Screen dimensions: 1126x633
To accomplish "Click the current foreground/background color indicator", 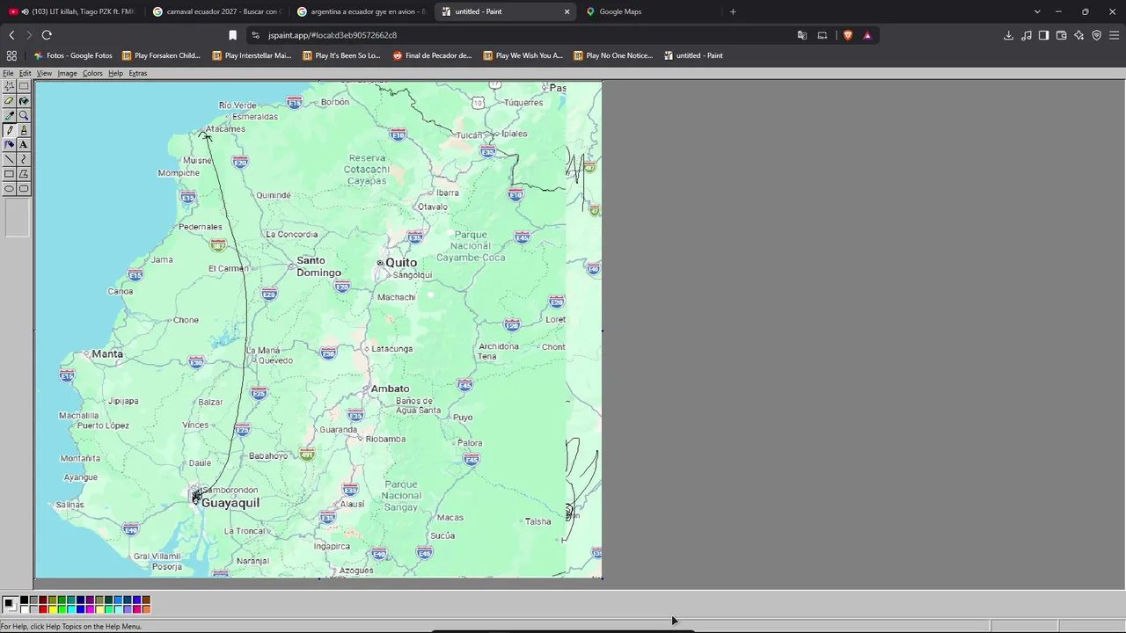I will pos(10,604).
